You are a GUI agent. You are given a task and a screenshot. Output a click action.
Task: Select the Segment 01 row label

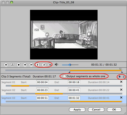pyautogui.click(x=8, y=82)
